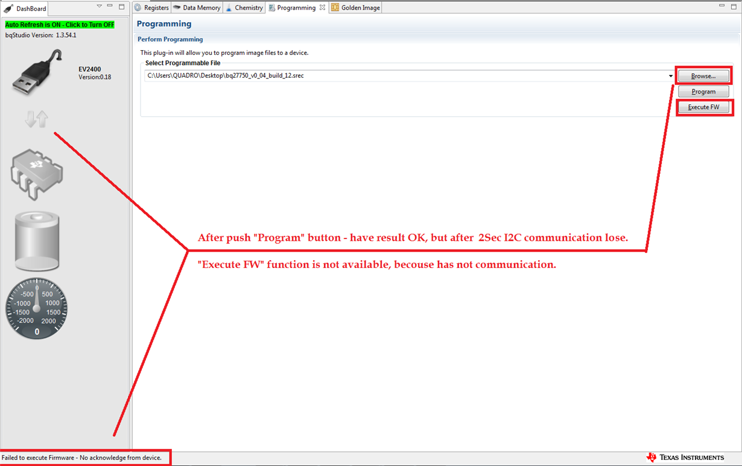Image resolution: width=742 pixels, height=466 pixels.
Task: Click the Browse... button
Action: coord(703,76)
